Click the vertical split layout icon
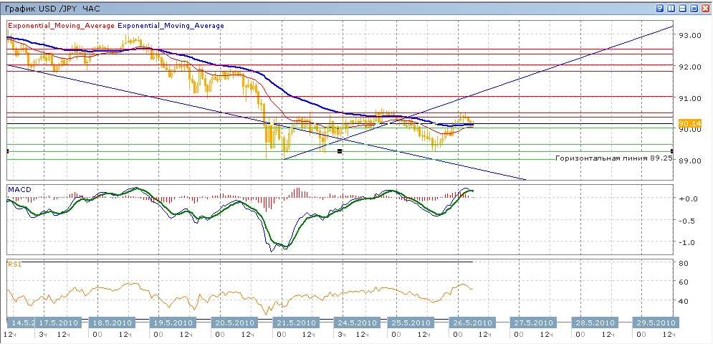The width and height of the screenshot is (713, 344). pos(671,8)
